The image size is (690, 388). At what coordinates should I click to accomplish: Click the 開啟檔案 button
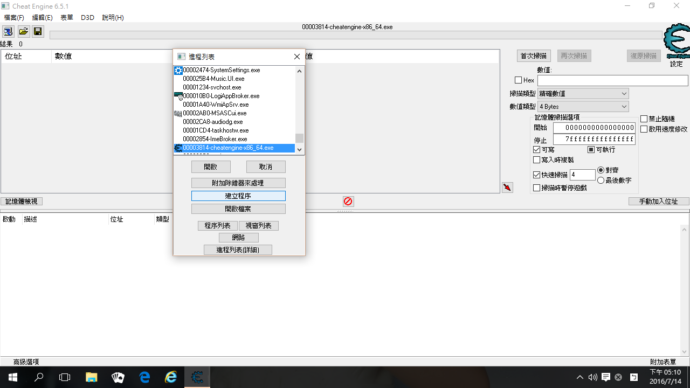(238, 209)
